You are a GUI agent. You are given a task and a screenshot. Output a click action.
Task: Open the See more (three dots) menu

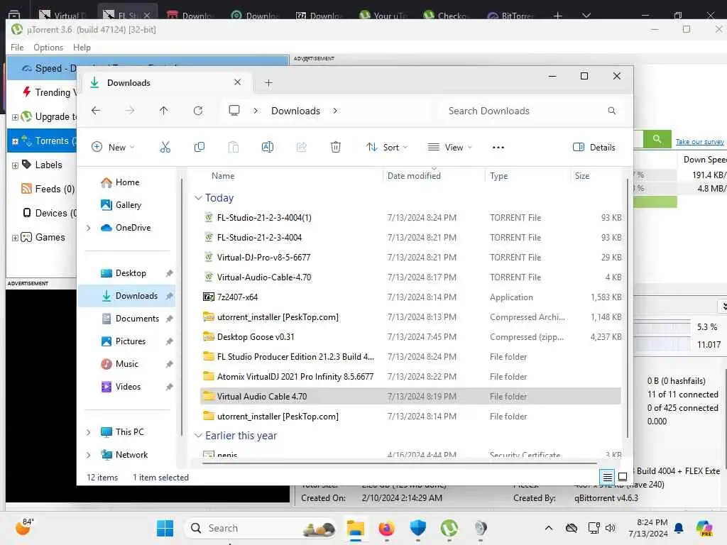click(x=498, y=148)
